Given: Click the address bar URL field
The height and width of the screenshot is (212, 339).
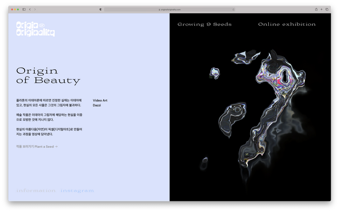Looking at the screenshot, I should click(169, 9).
